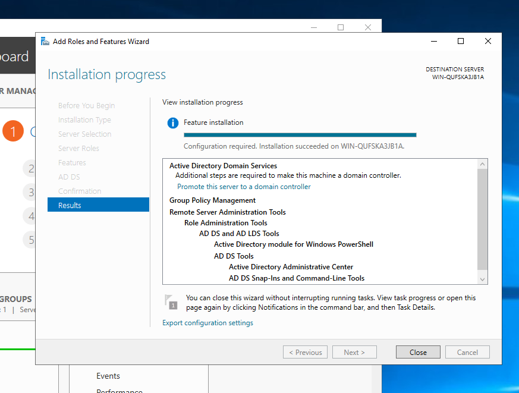The image size is (519, 393).
Task: Close the Server Manager window behind the wizard
Action: (x=368, y=27)
